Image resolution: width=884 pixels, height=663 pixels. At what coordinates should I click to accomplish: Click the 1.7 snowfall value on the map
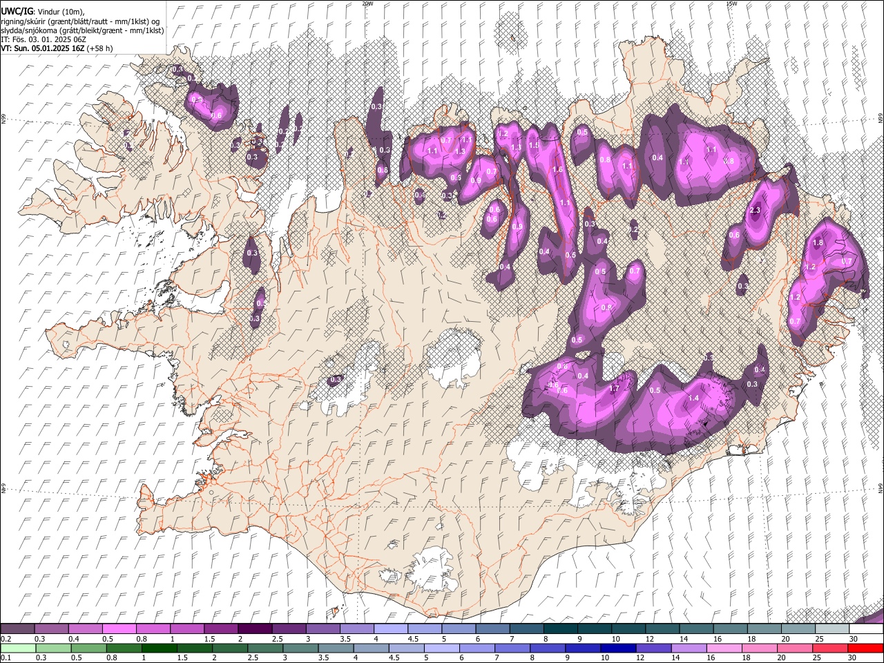pos(614,389)
